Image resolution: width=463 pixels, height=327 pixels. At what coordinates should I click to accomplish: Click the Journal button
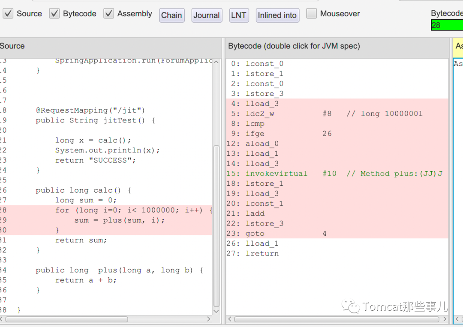tap(207, 15)
